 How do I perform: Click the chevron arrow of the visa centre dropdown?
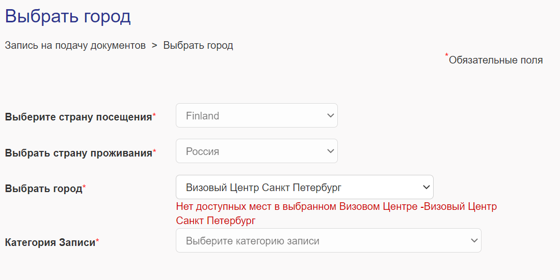[426, 188]
